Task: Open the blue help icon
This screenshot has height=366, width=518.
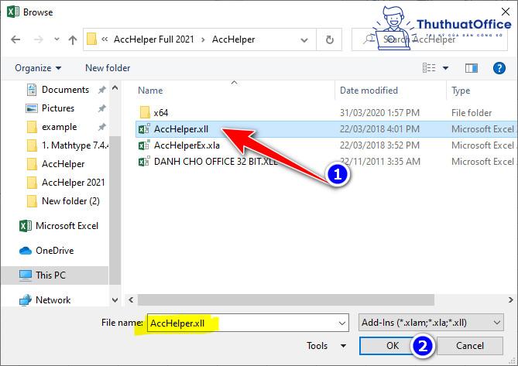Action: tap(499, 68)
